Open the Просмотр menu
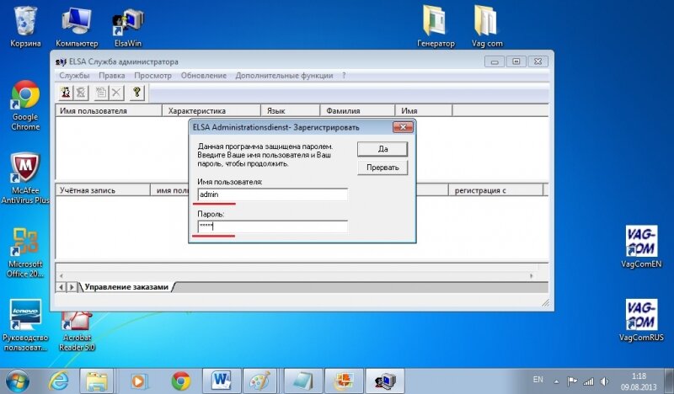 coord(152,76)
